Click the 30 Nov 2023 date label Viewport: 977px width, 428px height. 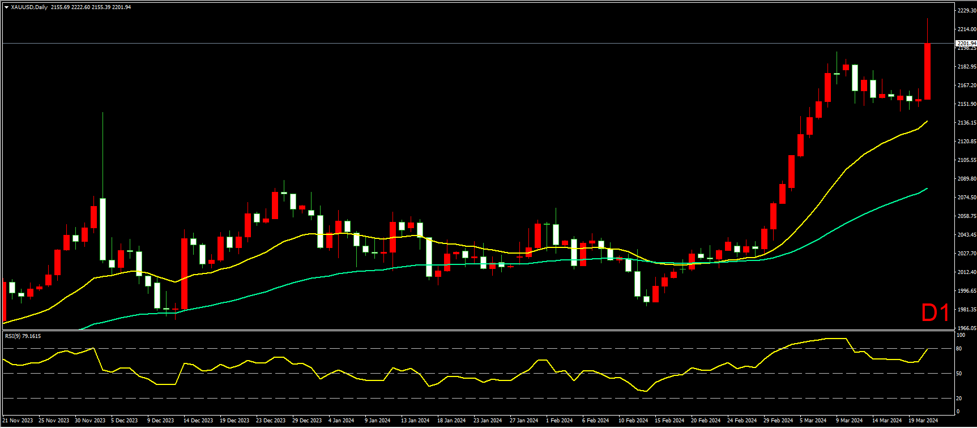click(90, 421)
